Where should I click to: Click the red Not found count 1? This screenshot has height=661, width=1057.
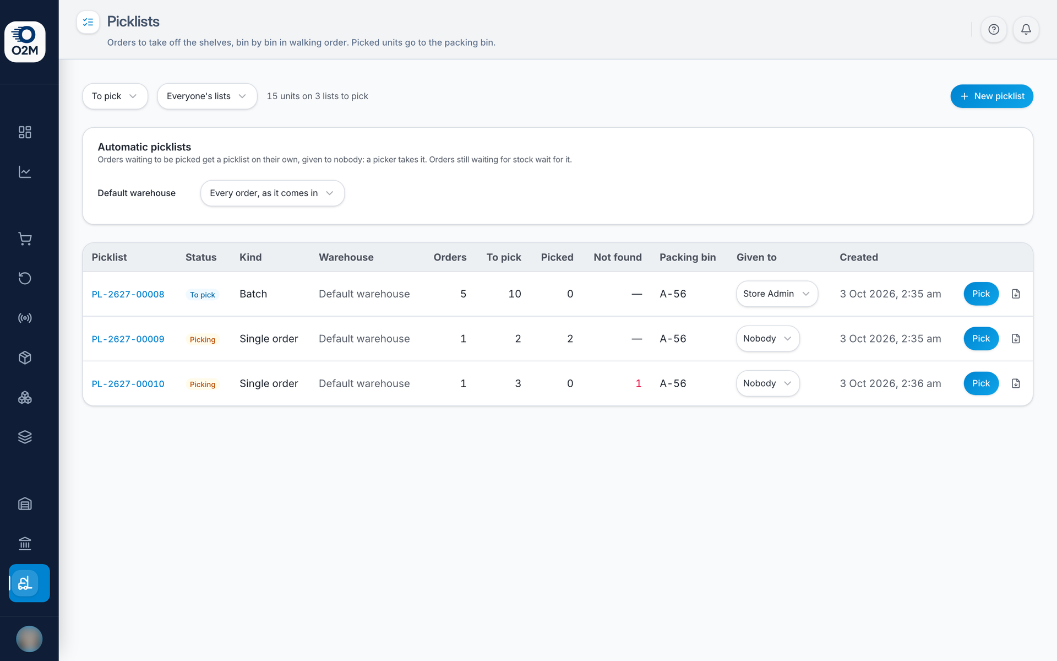[639, 383]
